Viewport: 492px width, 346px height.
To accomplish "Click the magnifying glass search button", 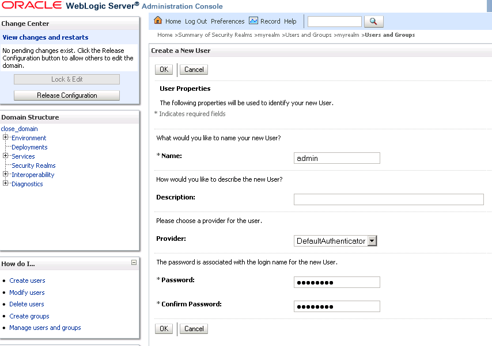I will point(373,21).
